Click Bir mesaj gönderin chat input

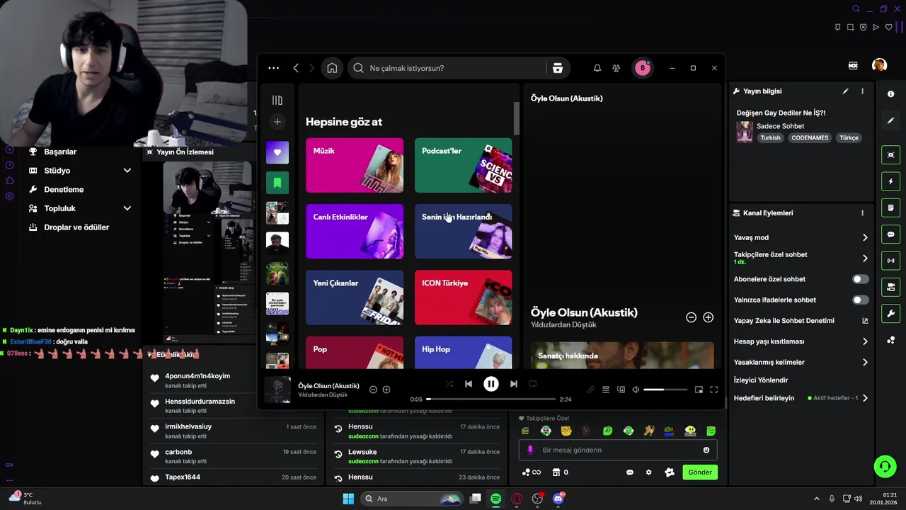[x=618, y=450]
